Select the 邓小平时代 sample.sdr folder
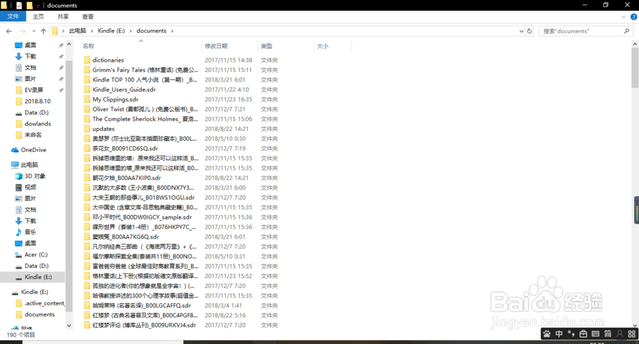This screenshot has width=639, height=344. [142, 217]
